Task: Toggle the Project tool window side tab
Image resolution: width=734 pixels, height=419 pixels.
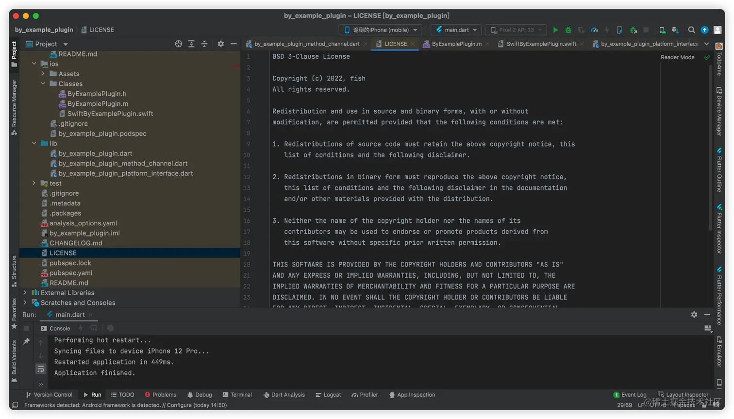Action: pyautogui.click(x=14, y=54)
